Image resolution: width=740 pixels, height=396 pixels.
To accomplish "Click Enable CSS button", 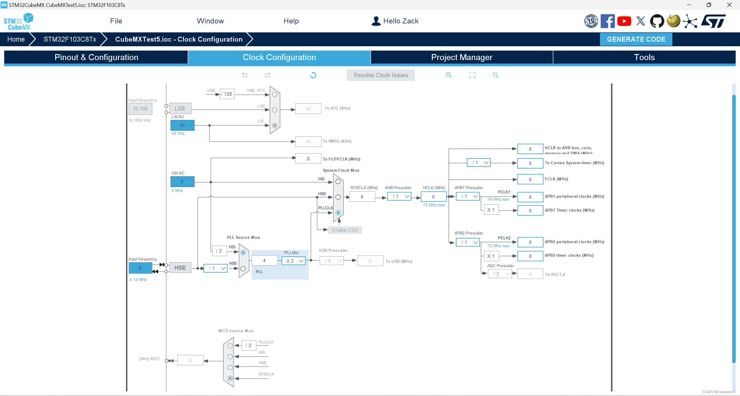I will point(345,230).
